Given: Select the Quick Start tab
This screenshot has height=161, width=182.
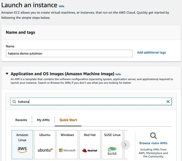Looking at the screenshot, I should coord(68,120).
